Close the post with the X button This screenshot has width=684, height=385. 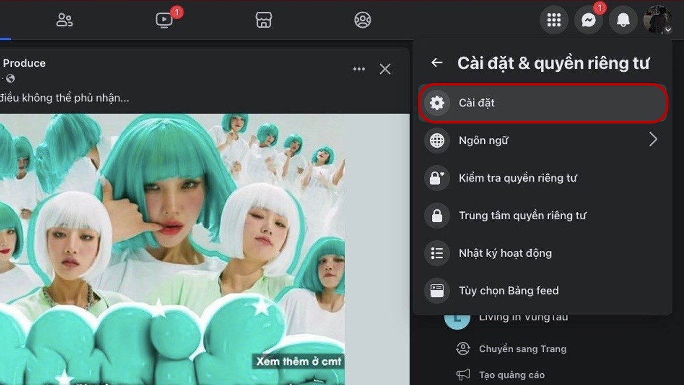click(x=385, y=69)
